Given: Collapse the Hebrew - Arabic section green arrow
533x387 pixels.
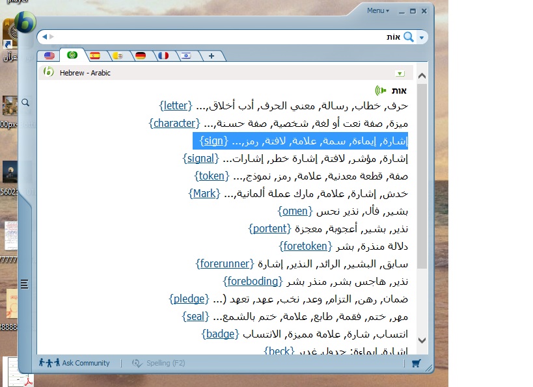Looking at the screenshot, I should pos(400,73).
